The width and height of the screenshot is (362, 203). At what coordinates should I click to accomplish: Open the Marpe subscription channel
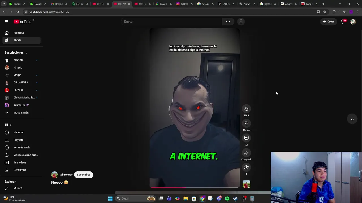point(21,75)
